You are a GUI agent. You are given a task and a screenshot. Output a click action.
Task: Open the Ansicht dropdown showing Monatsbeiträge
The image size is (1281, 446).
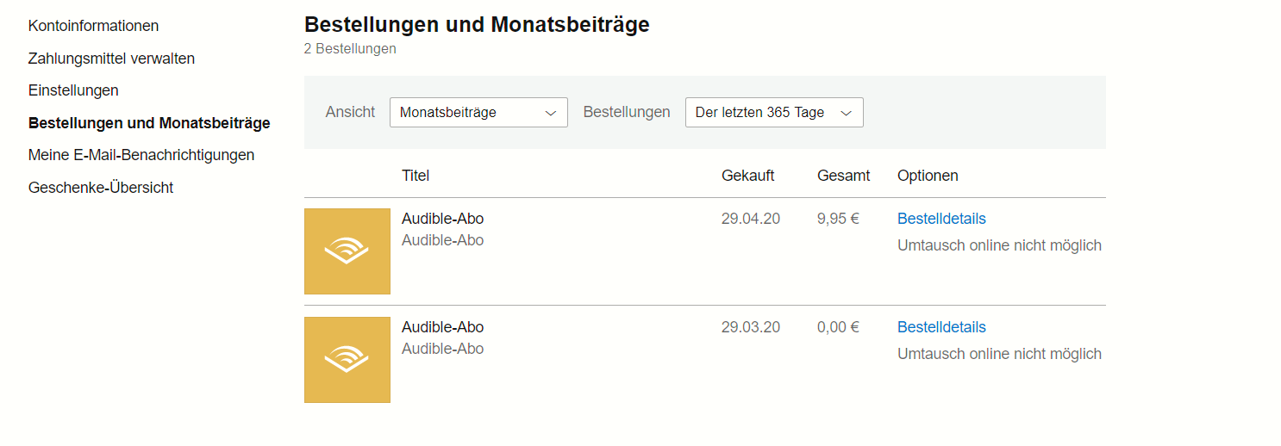tap(478, 113)
